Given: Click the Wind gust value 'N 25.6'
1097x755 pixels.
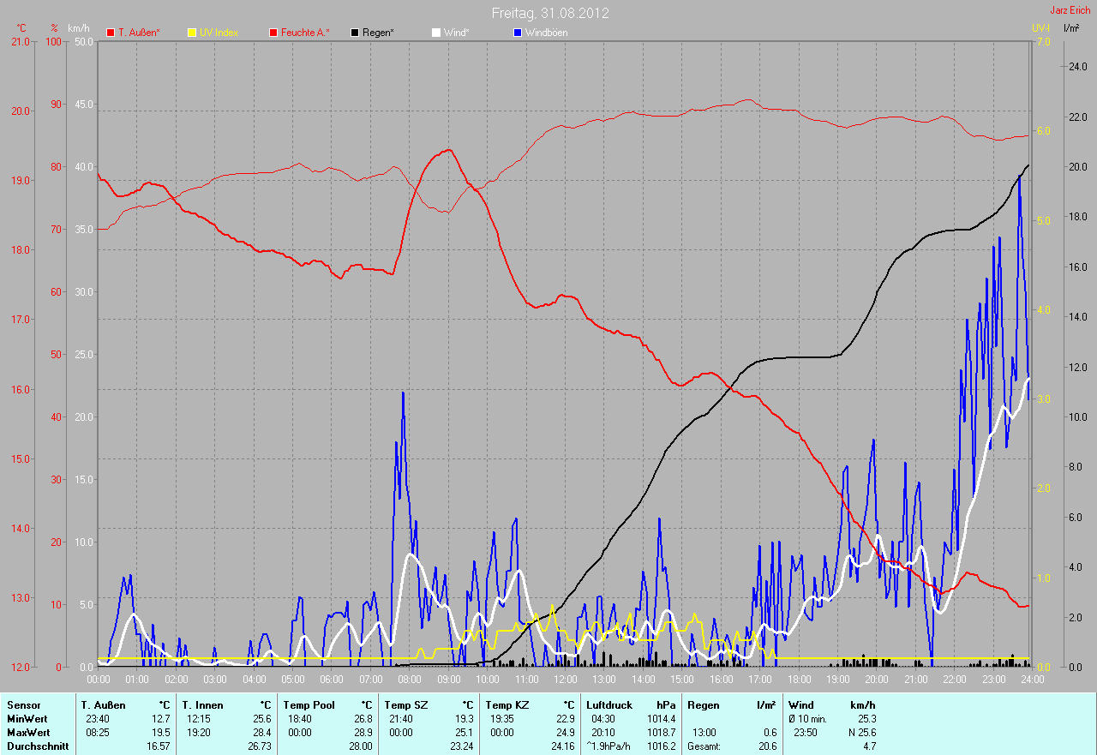Looking at the screenshot, I should click(860, 733).
